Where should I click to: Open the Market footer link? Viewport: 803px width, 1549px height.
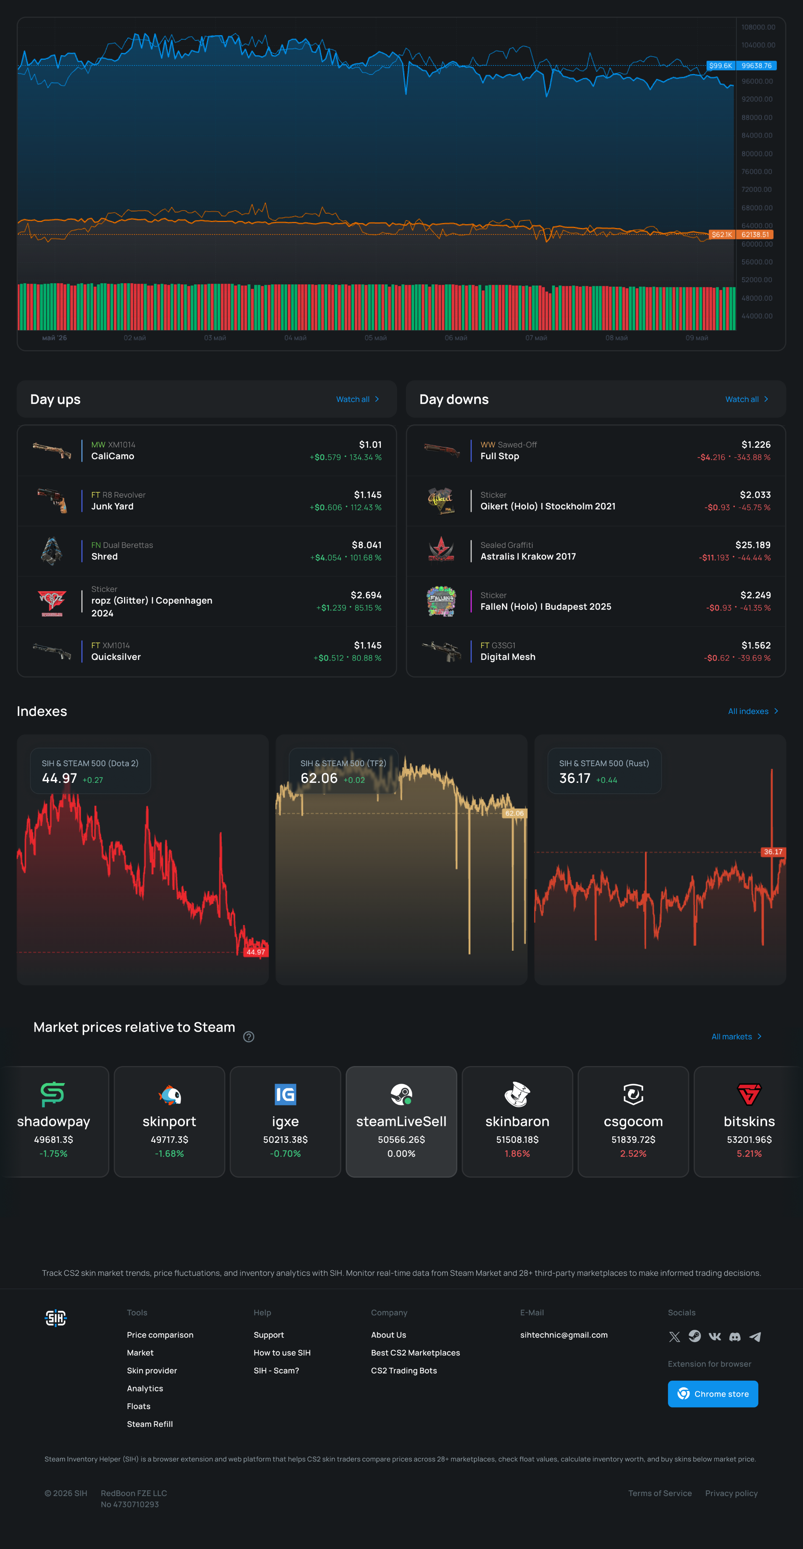pos(140,1353)
